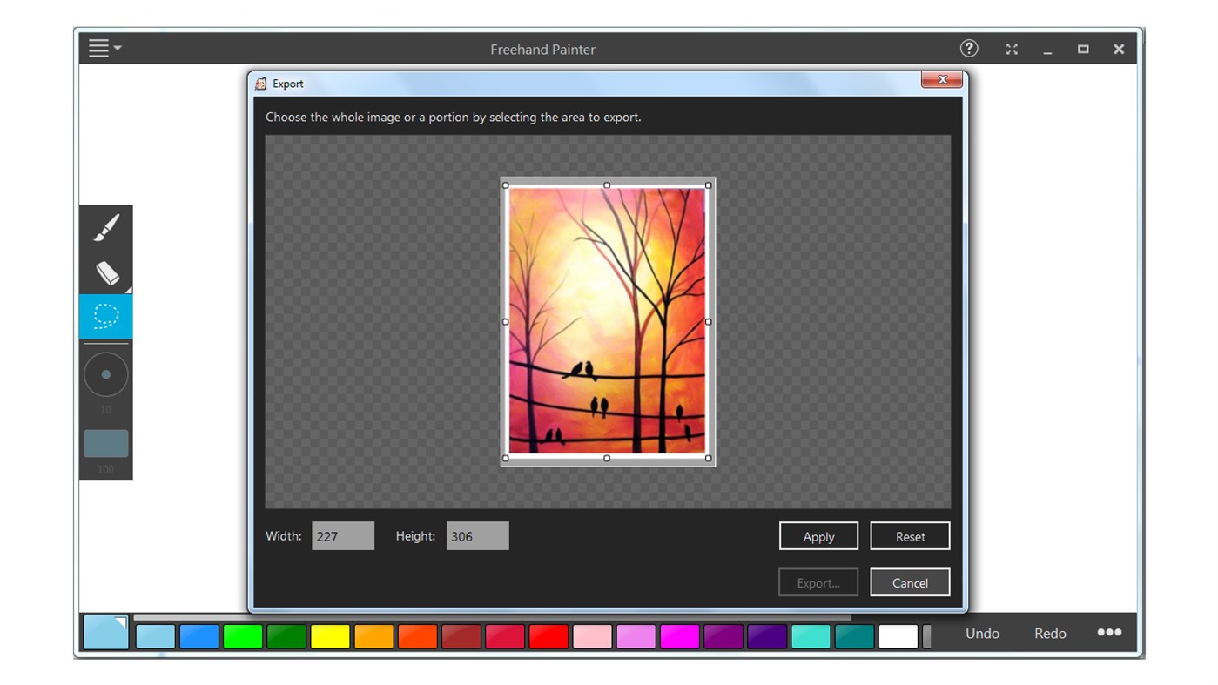Click the Export dialog title bar icon
Viewport: 1218px width, 685px height.
pos(259,83)
